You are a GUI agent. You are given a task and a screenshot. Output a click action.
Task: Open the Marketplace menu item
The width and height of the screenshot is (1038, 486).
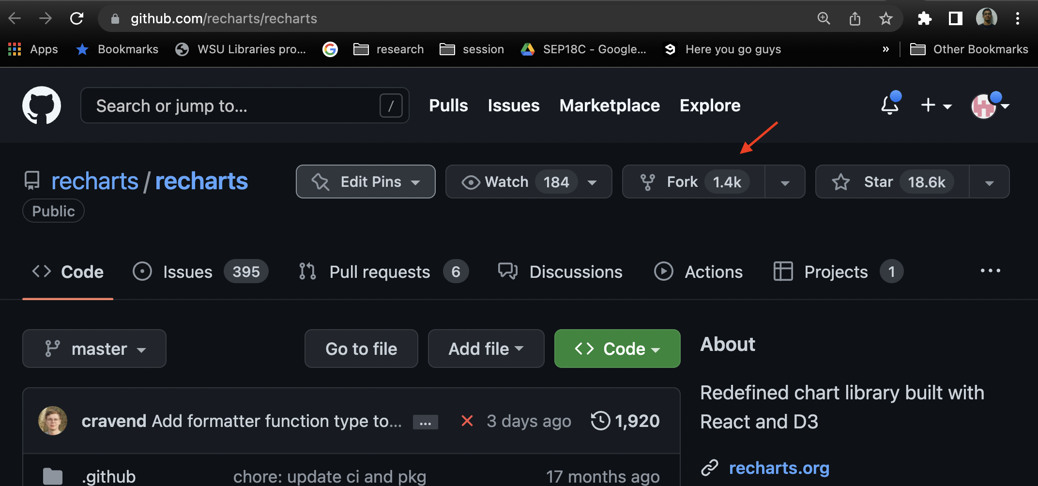point(609,106)
